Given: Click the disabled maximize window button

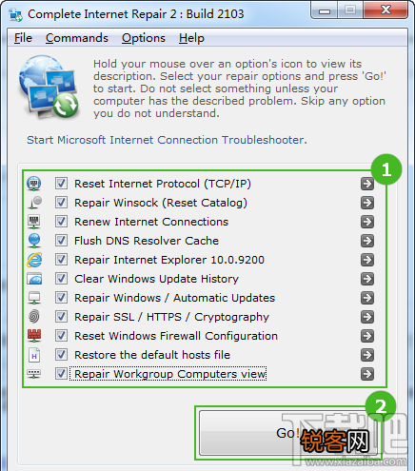Looking at the screenshot, I should (350, 10).
